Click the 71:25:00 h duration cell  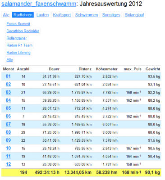pos(51,132)
